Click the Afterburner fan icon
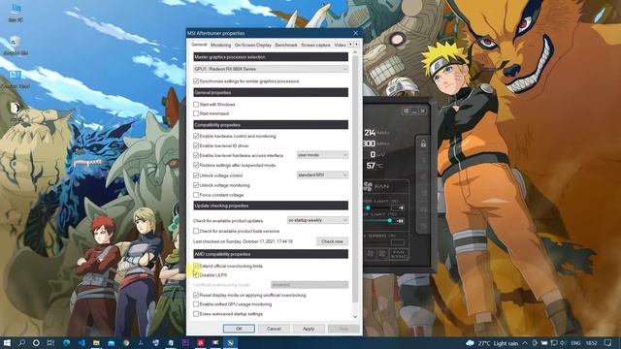The image size is (621, 349). (x=368, y=186)
